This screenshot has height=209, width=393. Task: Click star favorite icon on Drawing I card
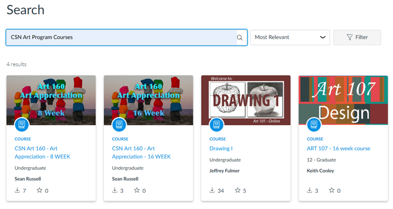point(237,190)
